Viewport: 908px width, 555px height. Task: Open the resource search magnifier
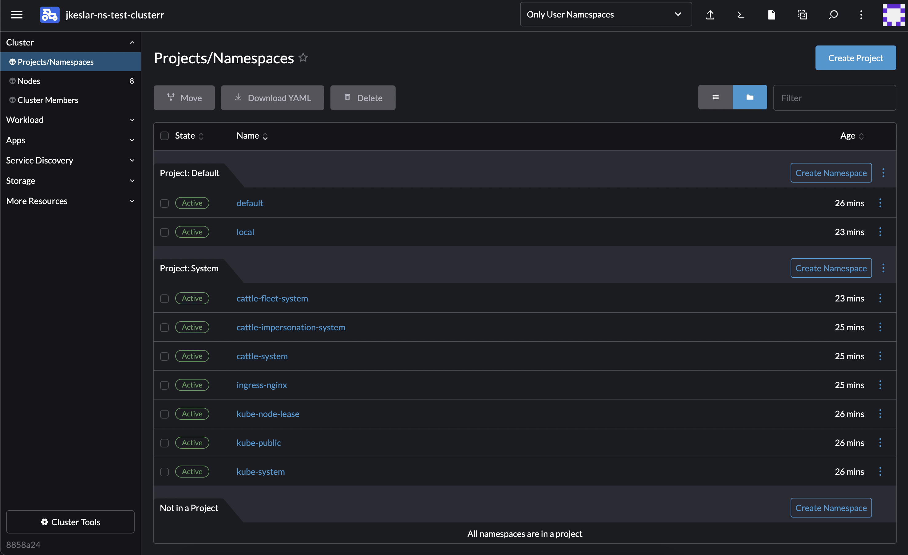click(x=833, y=15)
